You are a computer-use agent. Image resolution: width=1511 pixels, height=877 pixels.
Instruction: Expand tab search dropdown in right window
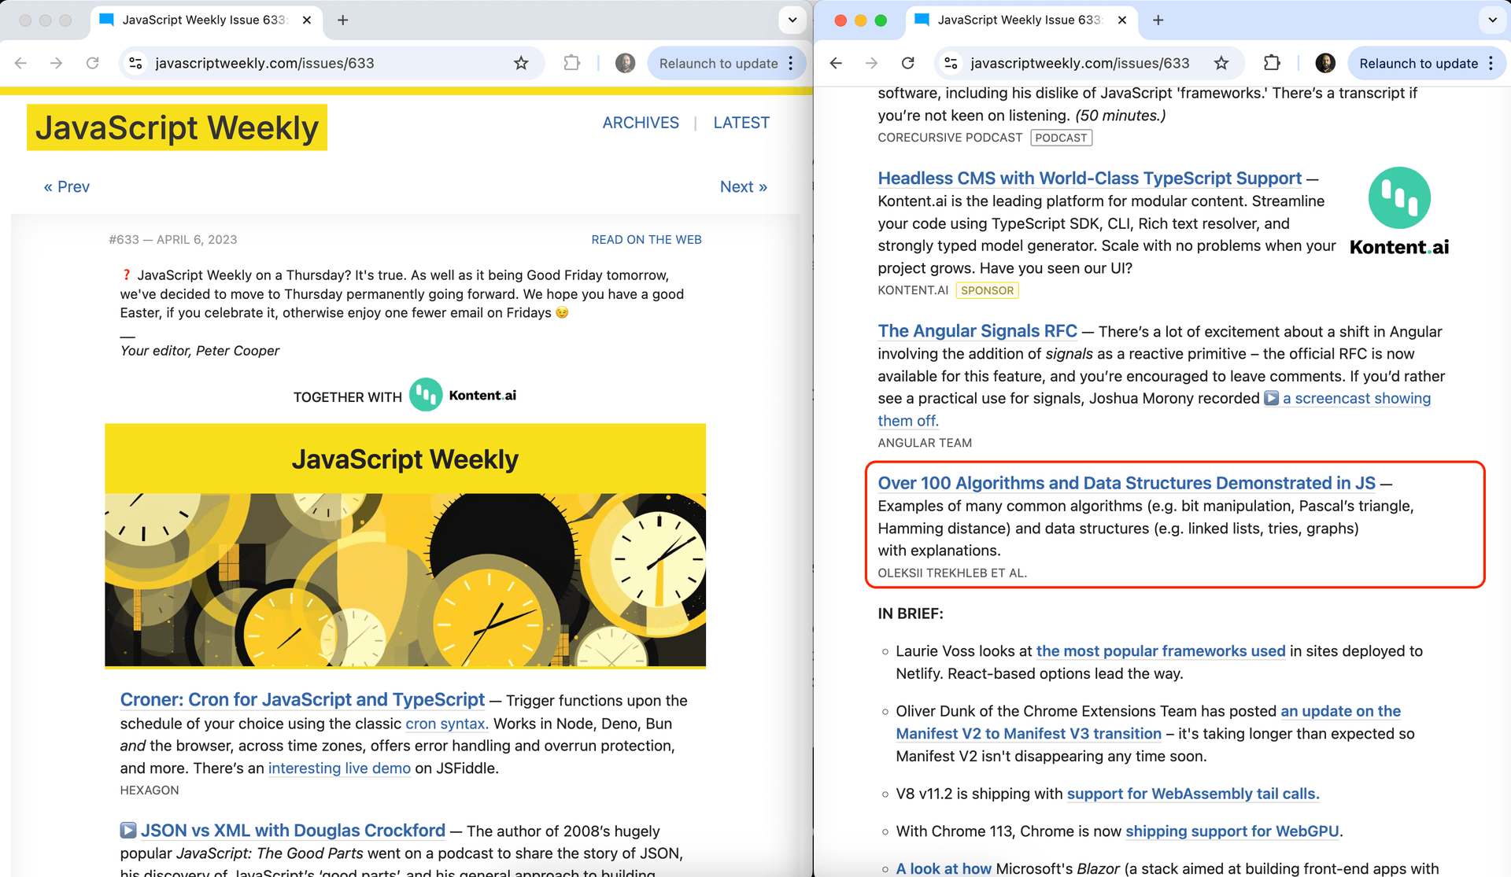coord(1492,20)
